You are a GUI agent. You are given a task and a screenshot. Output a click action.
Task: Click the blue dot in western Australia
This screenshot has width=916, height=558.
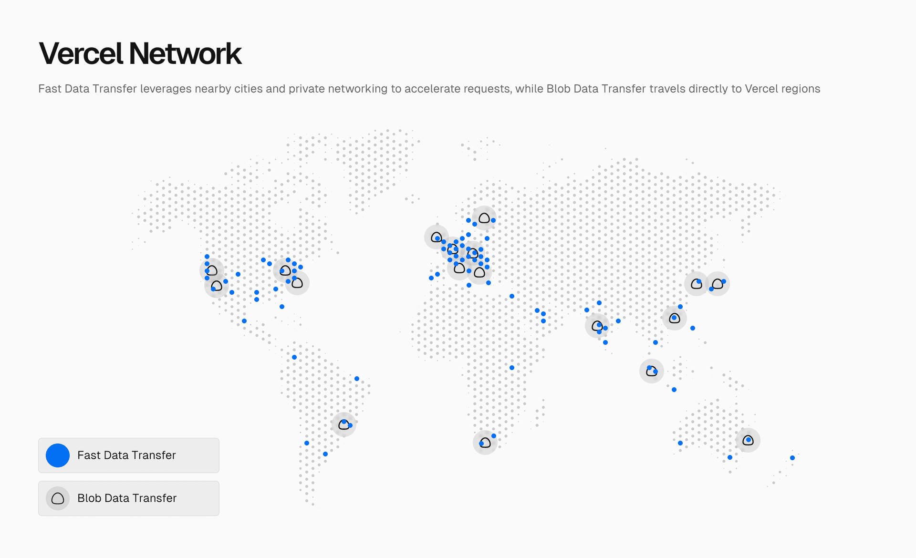coord(680,443)
